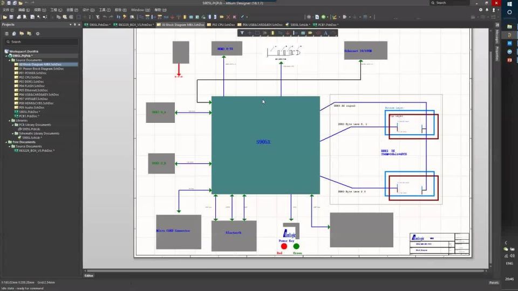Click the horizontal scrollbar under the schematic
The width and height of the screenshot is (518, 291).
tap(286, 271)
